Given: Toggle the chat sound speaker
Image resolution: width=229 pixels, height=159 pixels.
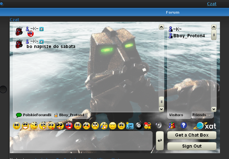Looking at the screenshot, I should (x=159, y=125).
